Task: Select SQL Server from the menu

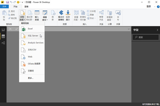Action: pyautogui.click(x=32, y=36)
